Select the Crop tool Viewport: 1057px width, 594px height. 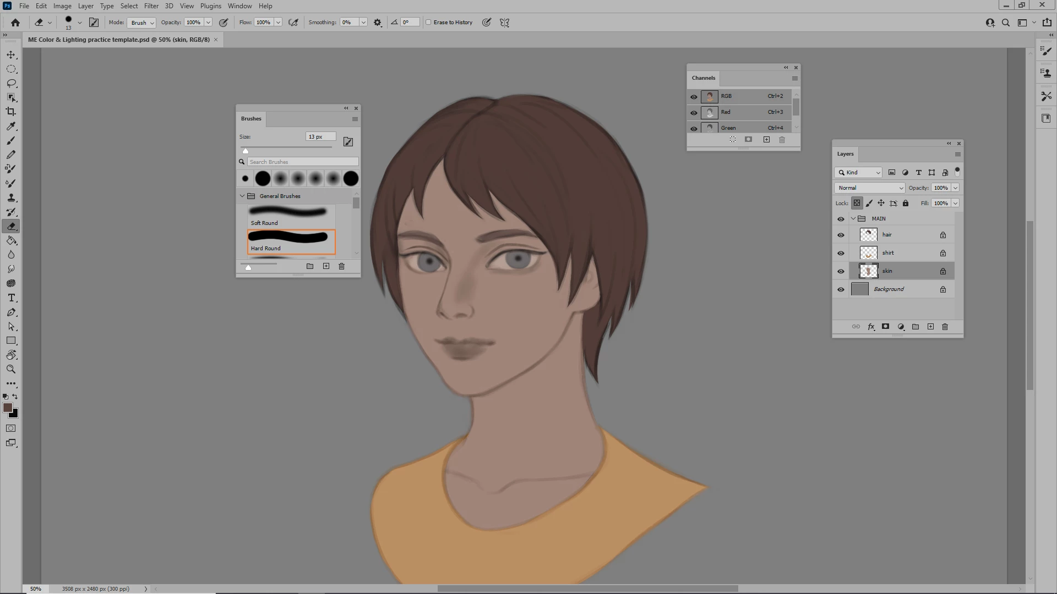pos(11,112)
